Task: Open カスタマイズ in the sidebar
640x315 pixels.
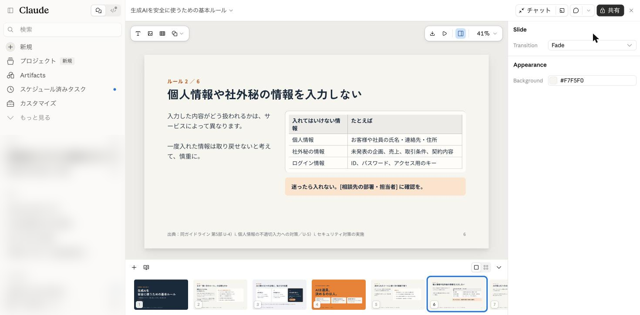Action: pos(63,104)
